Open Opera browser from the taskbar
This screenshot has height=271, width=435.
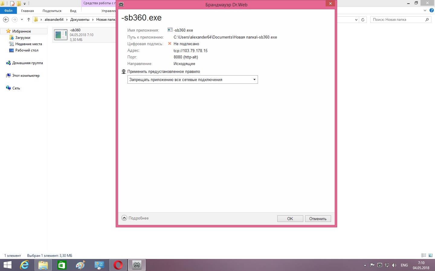pyautogui.click(x=118, y=265)
